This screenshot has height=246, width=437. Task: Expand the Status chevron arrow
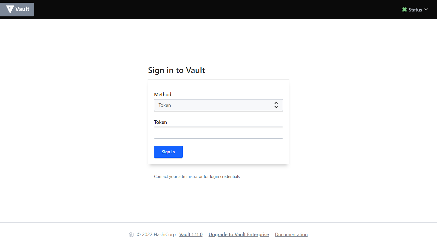tap(426, 10)
